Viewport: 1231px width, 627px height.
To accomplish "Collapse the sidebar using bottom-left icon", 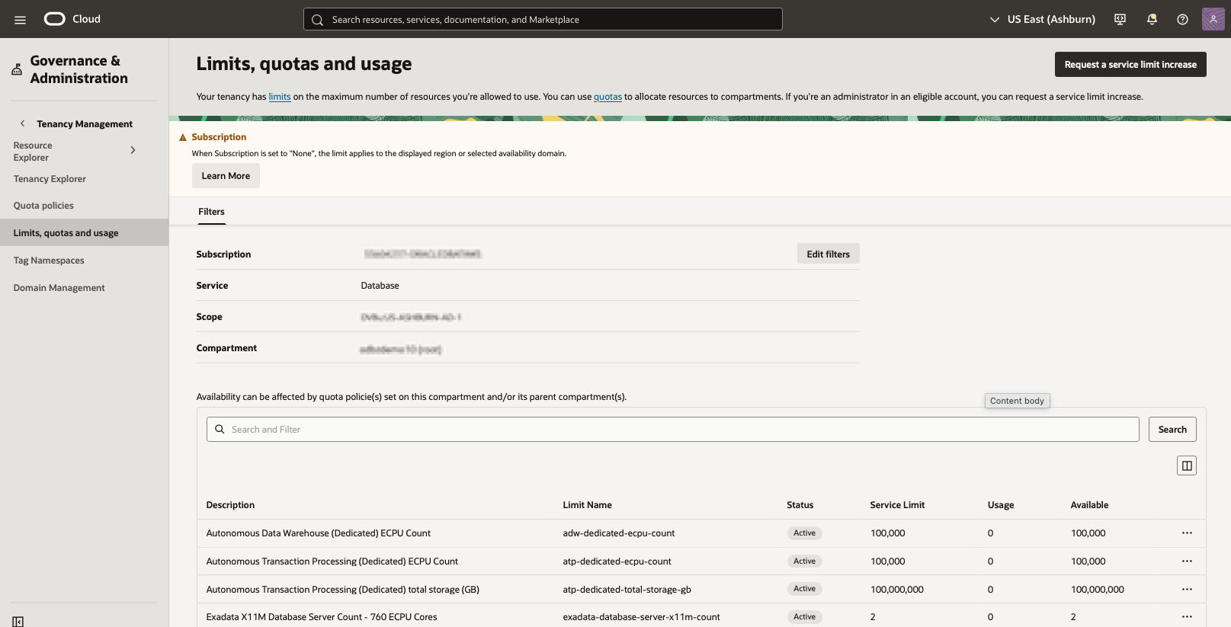I will coord(18,621).
